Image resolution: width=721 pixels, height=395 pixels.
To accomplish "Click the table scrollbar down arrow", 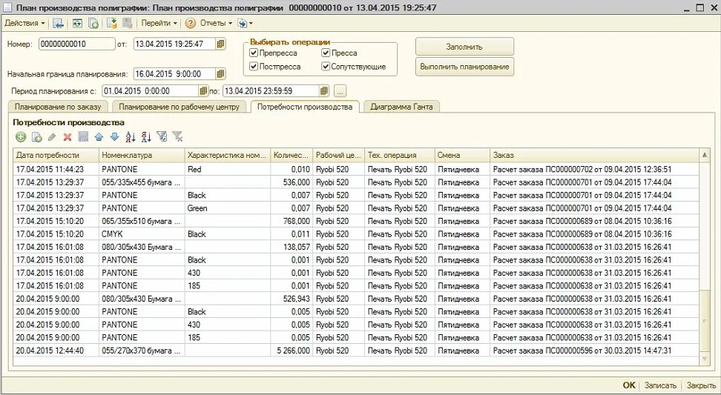I will coord(705,358).
